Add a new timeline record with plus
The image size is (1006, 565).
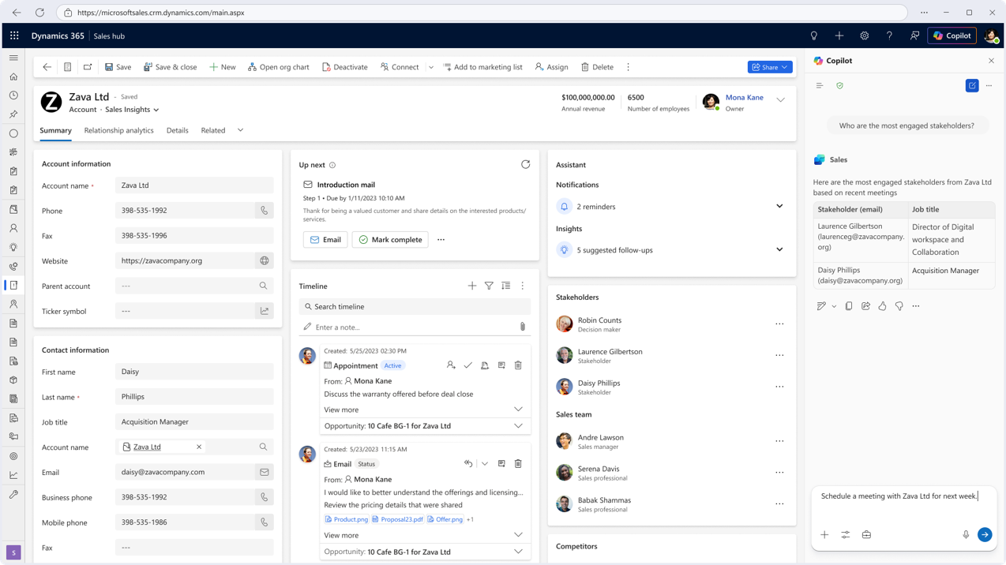[472, 286]
